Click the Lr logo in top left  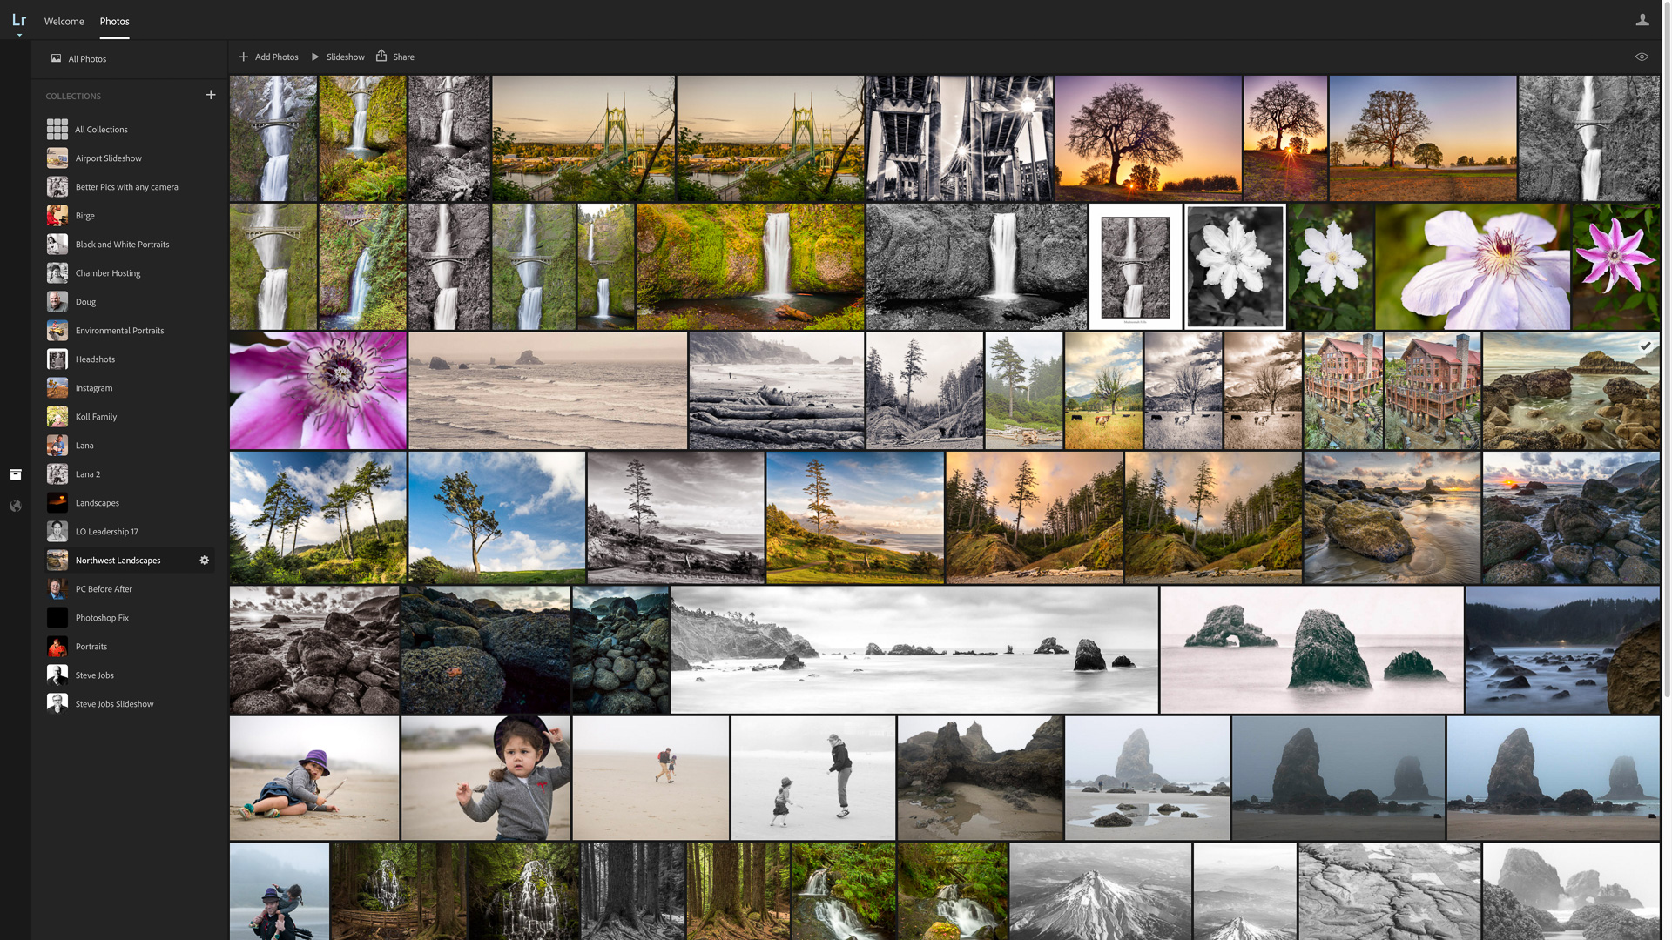pyautogui.click(x=19, y=18)
